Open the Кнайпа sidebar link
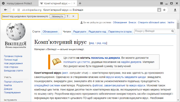The height and width of the screenshot is (102, 180). click(x=8, y=85)
